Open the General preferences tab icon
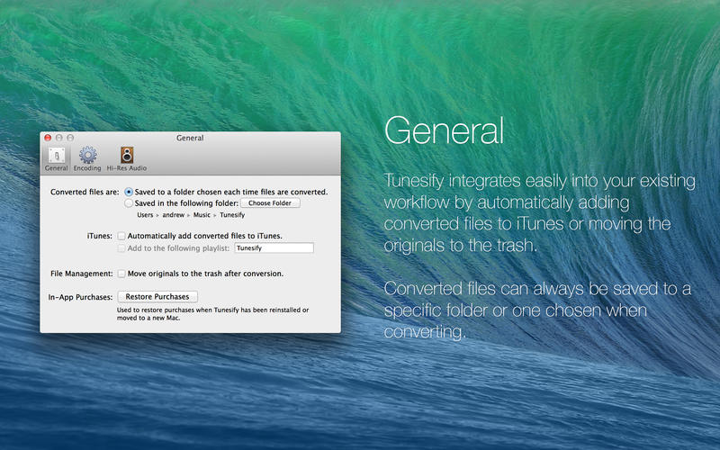720x450 pixels. click(57, 159)
